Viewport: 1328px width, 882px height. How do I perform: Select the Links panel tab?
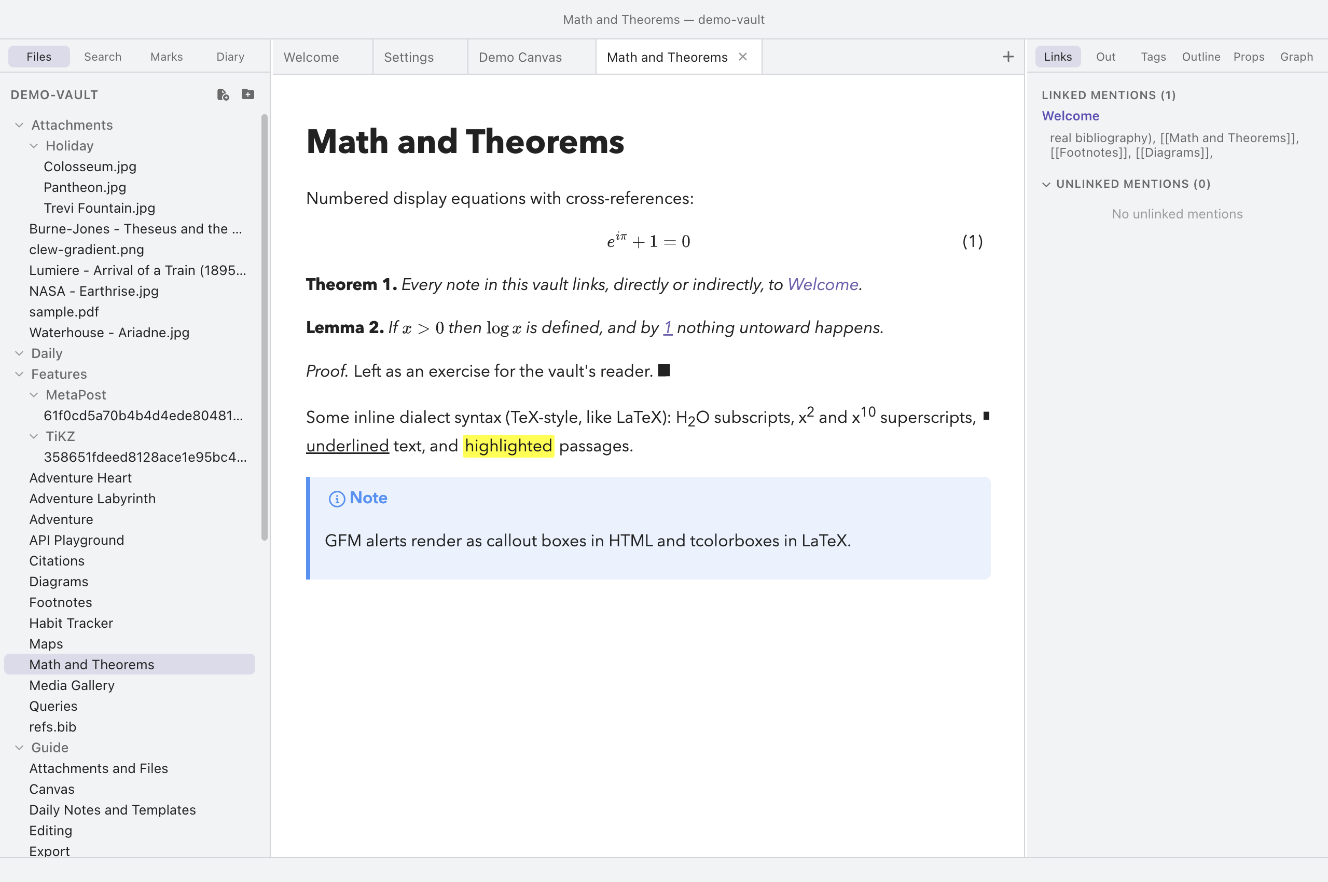coord(1058,57)
